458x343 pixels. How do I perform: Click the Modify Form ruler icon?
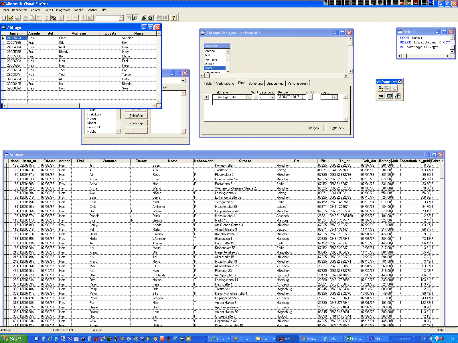[x=90, y=18]
